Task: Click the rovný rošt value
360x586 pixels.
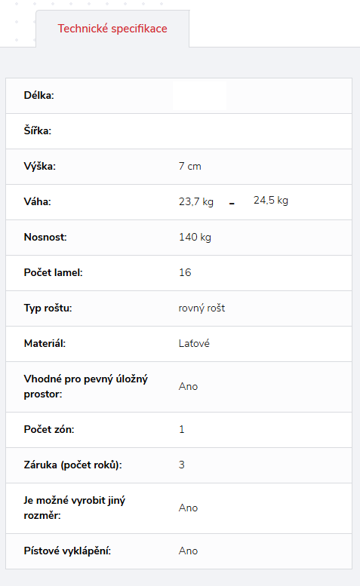Action: (x=202, y=308)
